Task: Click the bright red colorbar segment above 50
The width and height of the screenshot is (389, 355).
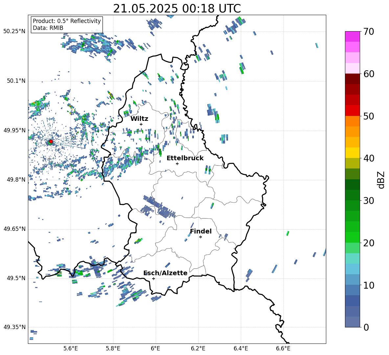Action: click(x=353, y=110)
